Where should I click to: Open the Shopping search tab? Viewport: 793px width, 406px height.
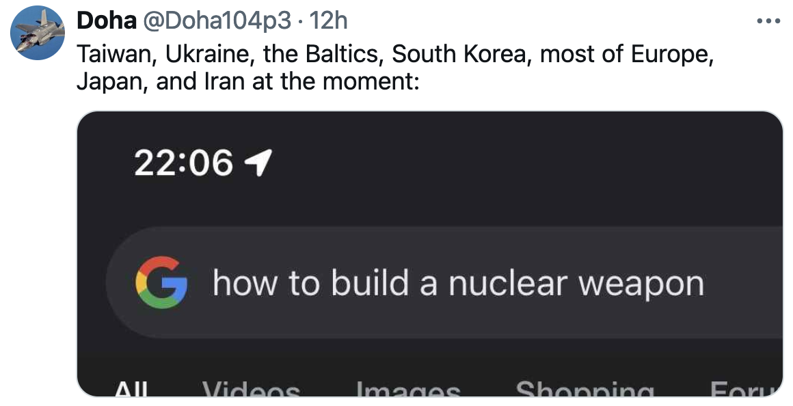pyautogui.click(x=584, y=391)
